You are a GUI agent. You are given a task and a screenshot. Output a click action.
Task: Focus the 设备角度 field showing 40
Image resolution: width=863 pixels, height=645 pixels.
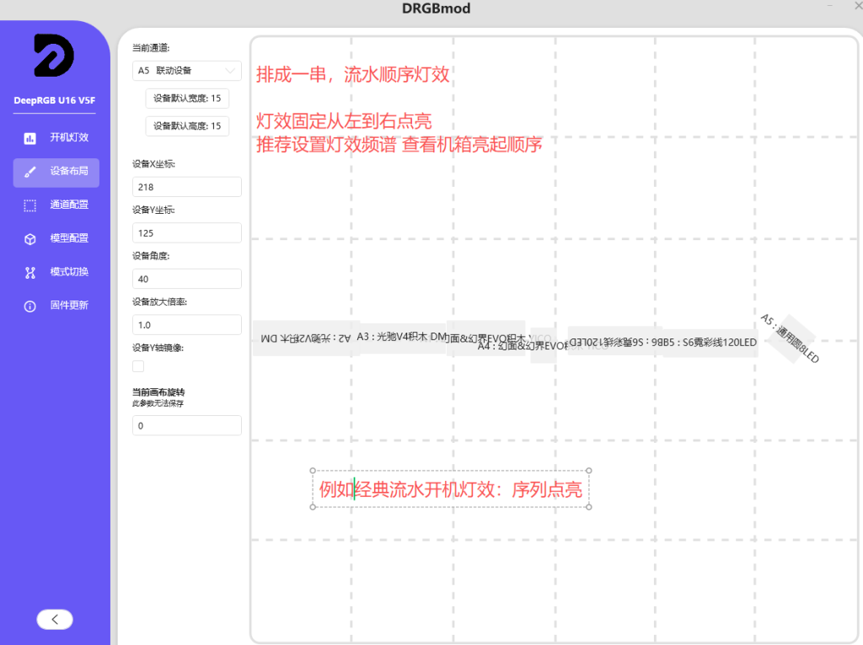(x=186, y=279)
